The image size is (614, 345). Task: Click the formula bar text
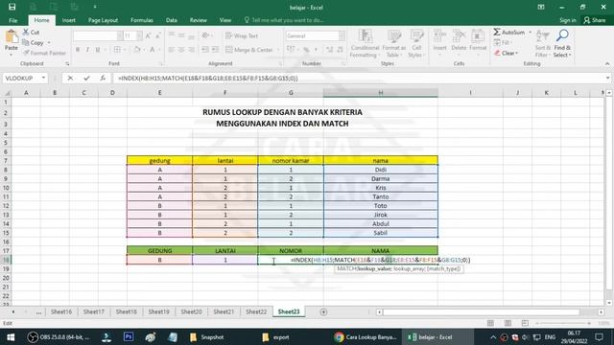tap(208, 79)
